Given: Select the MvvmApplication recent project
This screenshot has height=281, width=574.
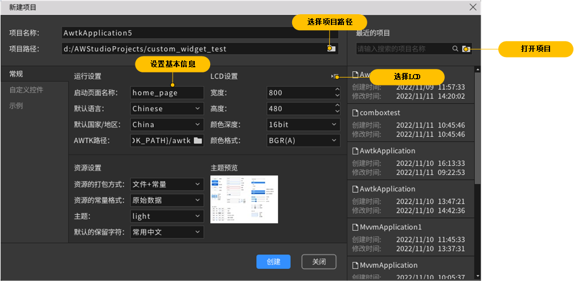Looking at the screenshot, I should (x=411, y=268).
